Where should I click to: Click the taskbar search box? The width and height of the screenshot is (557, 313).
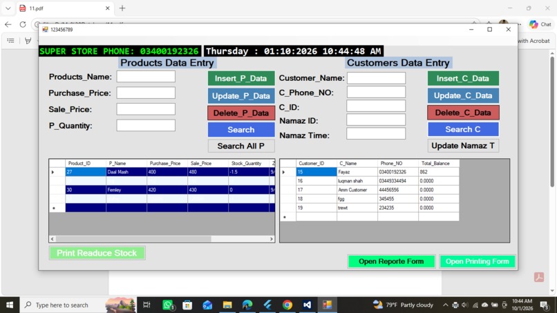(x=77, y=305)
